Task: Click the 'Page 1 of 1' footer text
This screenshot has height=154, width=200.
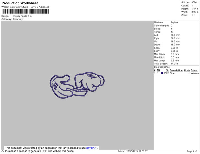Action: point(192,151)
